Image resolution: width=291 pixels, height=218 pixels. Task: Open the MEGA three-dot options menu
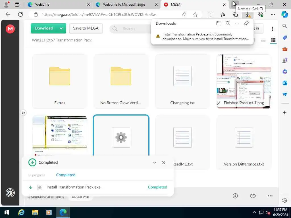[272, 29]
